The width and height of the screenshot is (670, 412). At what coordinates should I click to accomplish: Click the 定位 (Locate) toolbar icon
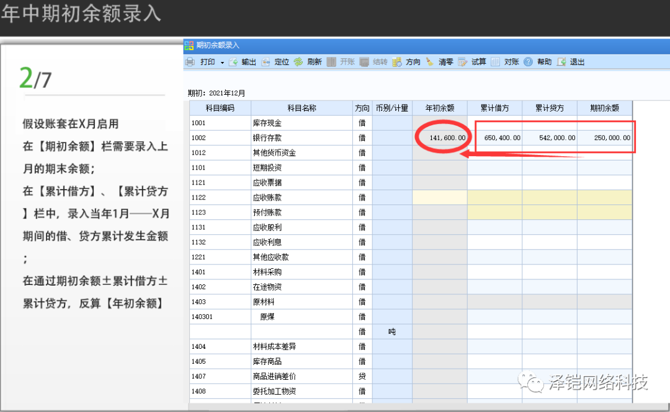[266, 62]
